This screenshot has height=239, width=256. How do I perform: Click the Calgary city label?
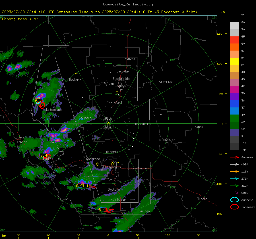pyautogui.click(x=111, y=167)
